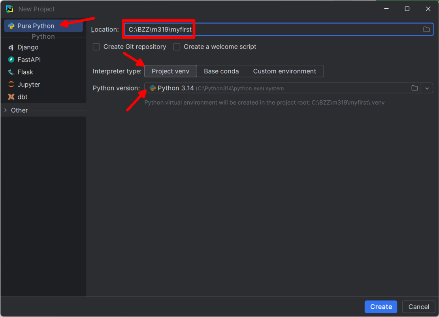Click the Django project type icon

[11, 47]
